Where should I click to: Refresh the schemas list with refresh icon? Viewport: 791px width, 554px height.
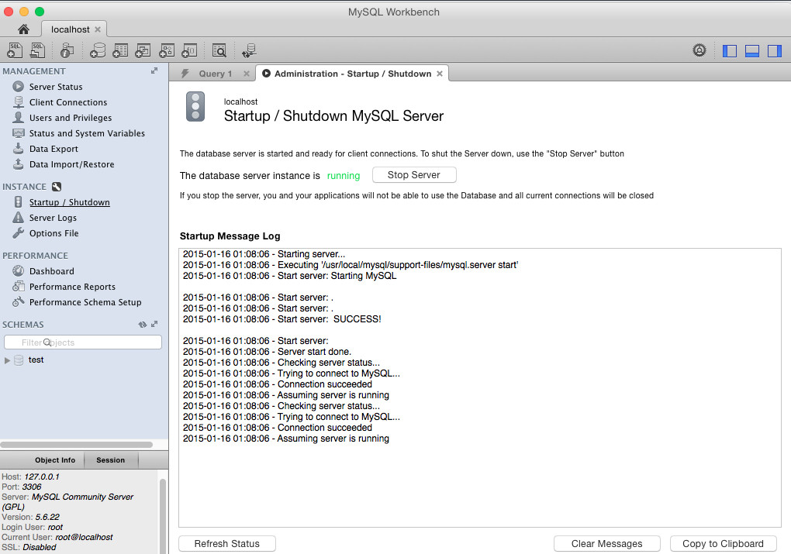(143, 325)
